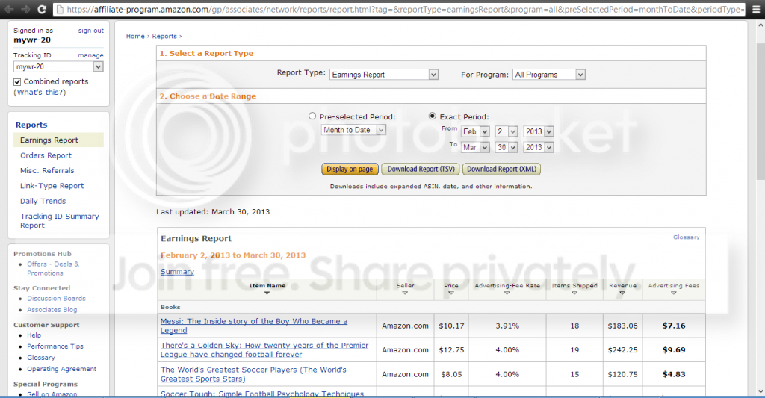Open the From day 2 dropdown

(507, 131)
